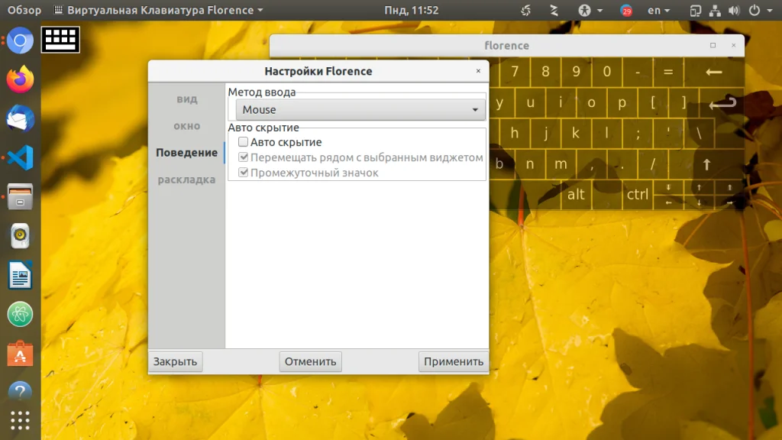Screen dimensions: 782x440
Task: Open Rhythmbox speaker icon in dock
Action: 20,236
